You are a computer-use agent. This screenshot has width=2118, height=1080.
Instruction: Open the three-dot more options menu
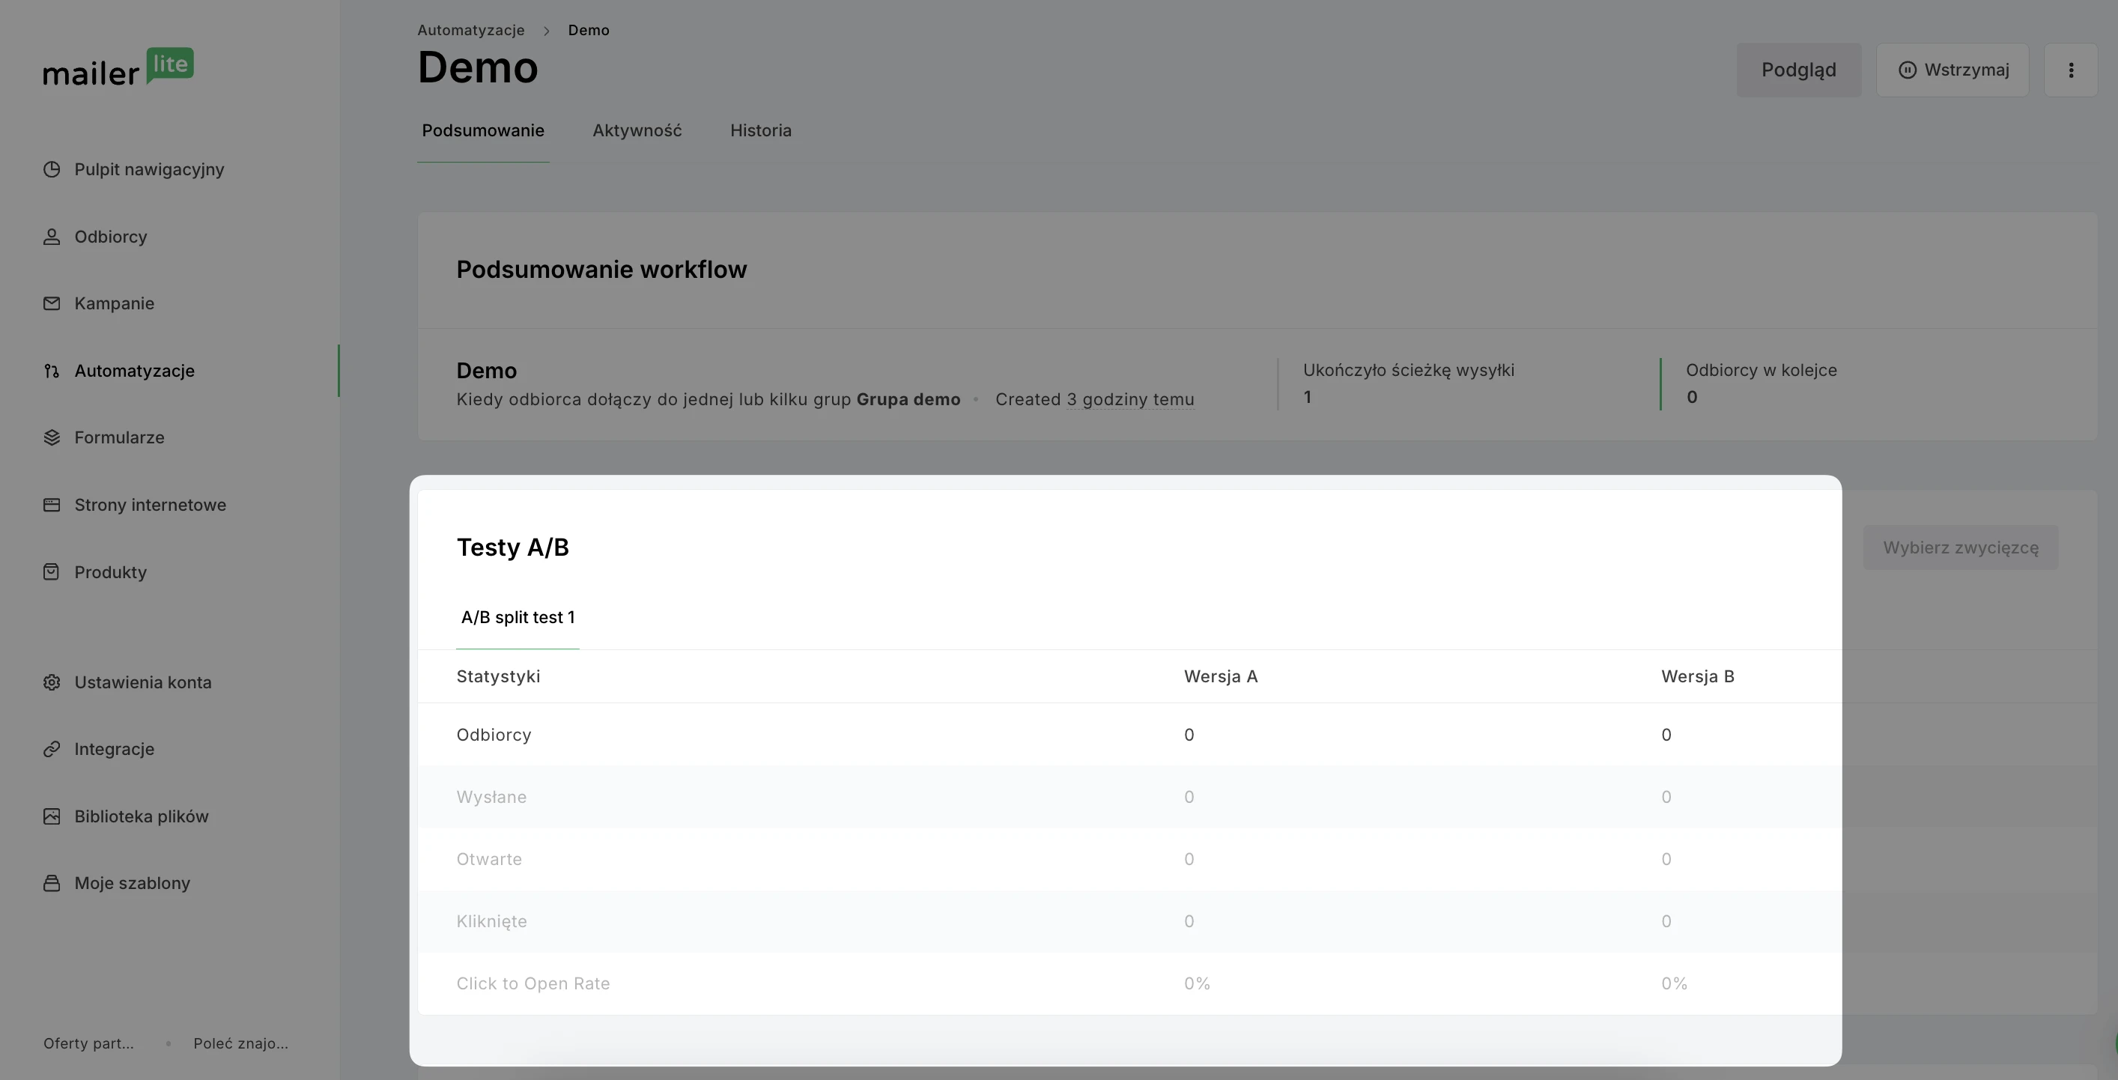(x=2070, y=70)
